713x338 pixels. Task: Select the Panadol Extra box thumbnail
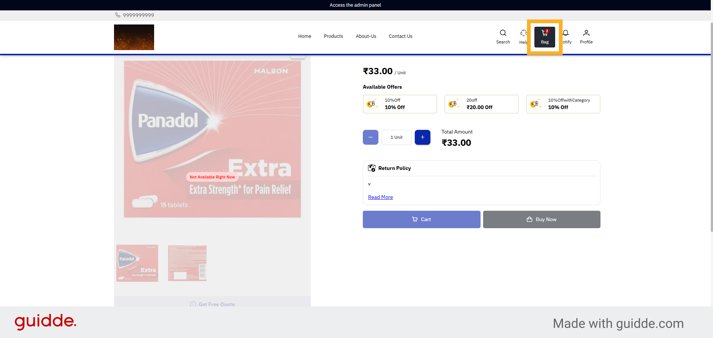point(137,263)
